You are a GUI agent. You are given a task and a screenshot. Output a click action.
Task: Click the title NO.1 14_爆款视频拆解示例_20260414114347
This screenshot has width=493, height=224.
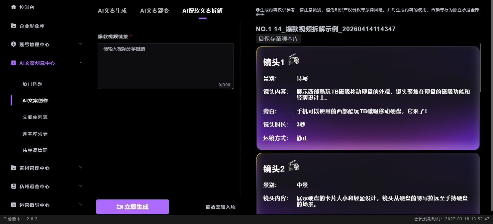(x=326, y=29)
